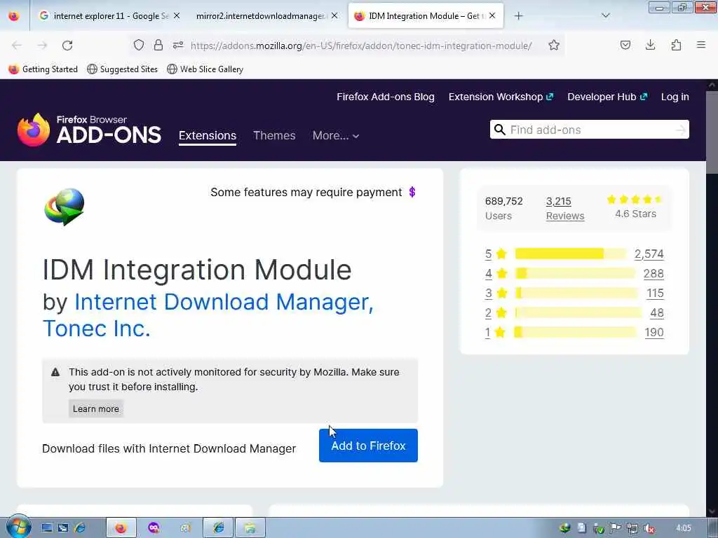Open the 115 three-star reviews count
Viewport: 718px width, 538px height.
[655, 294]
